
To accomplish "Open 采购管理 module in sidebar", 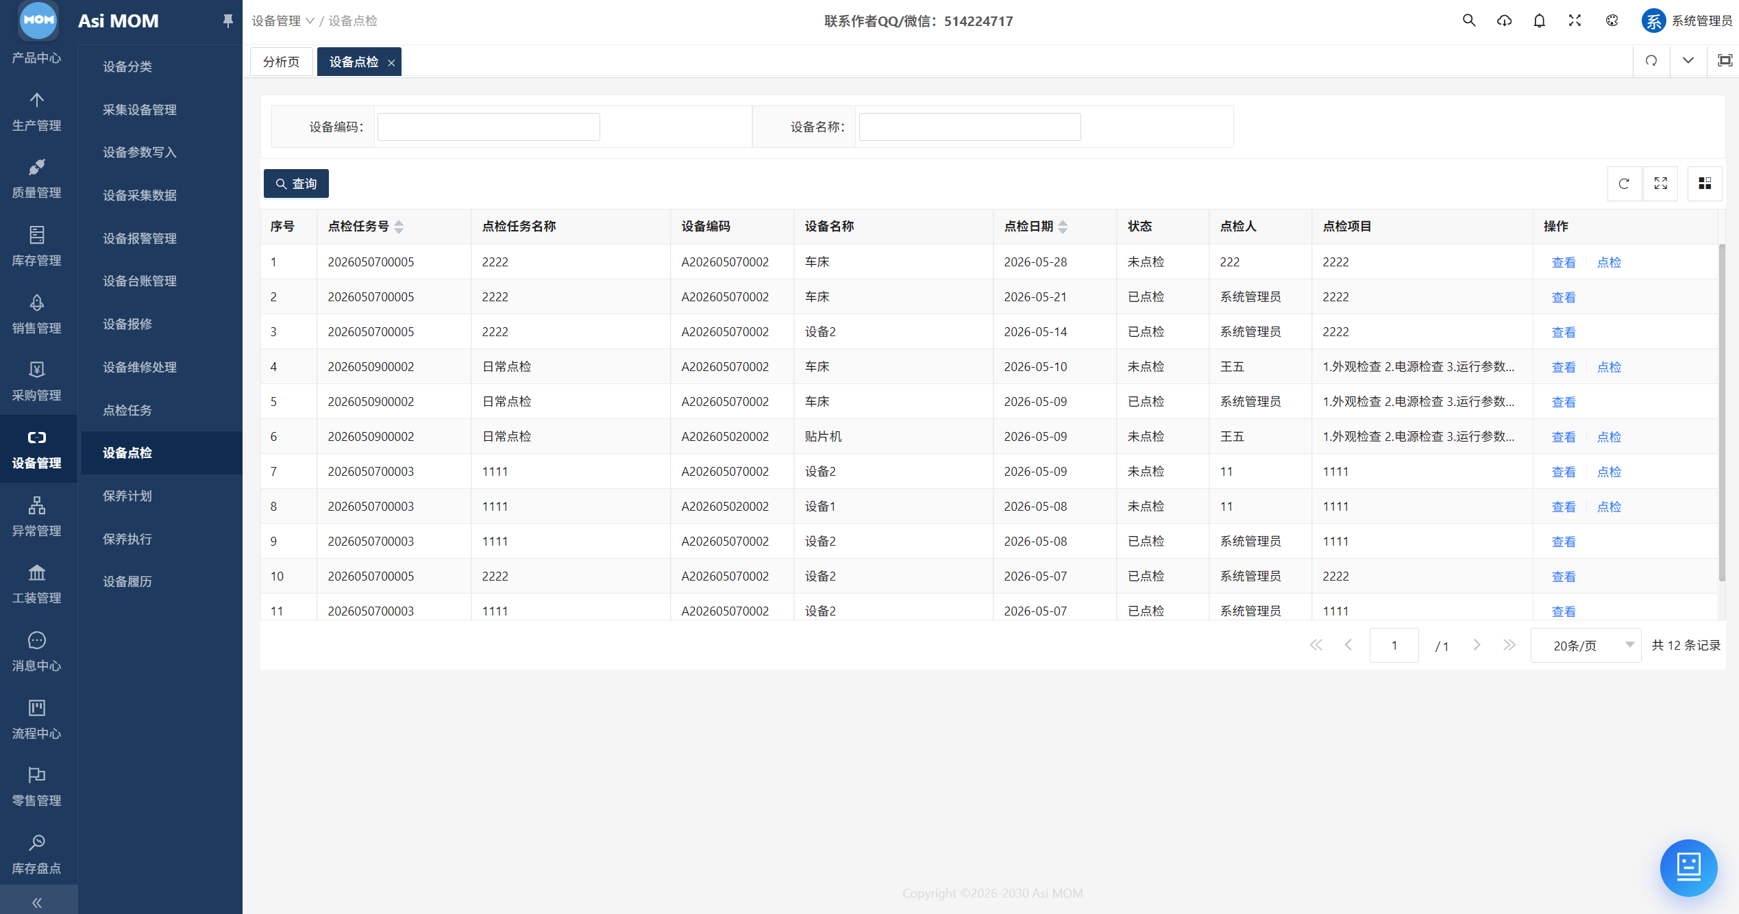I will [x=37, y=382].
